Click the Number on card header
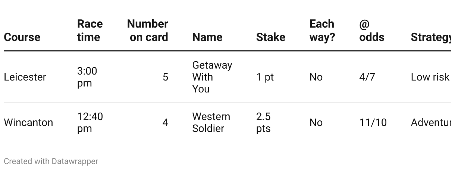Screen dimensions: 455x170 pyautogui.click(x=148, y=31)
